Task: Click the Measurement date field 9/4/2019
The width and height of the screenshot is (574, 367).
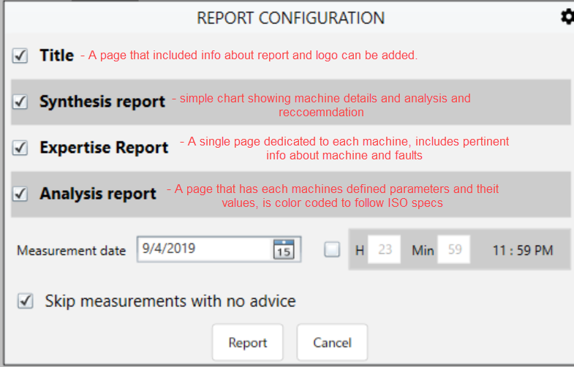Action: pyautogui.click(x=219, y=249)
